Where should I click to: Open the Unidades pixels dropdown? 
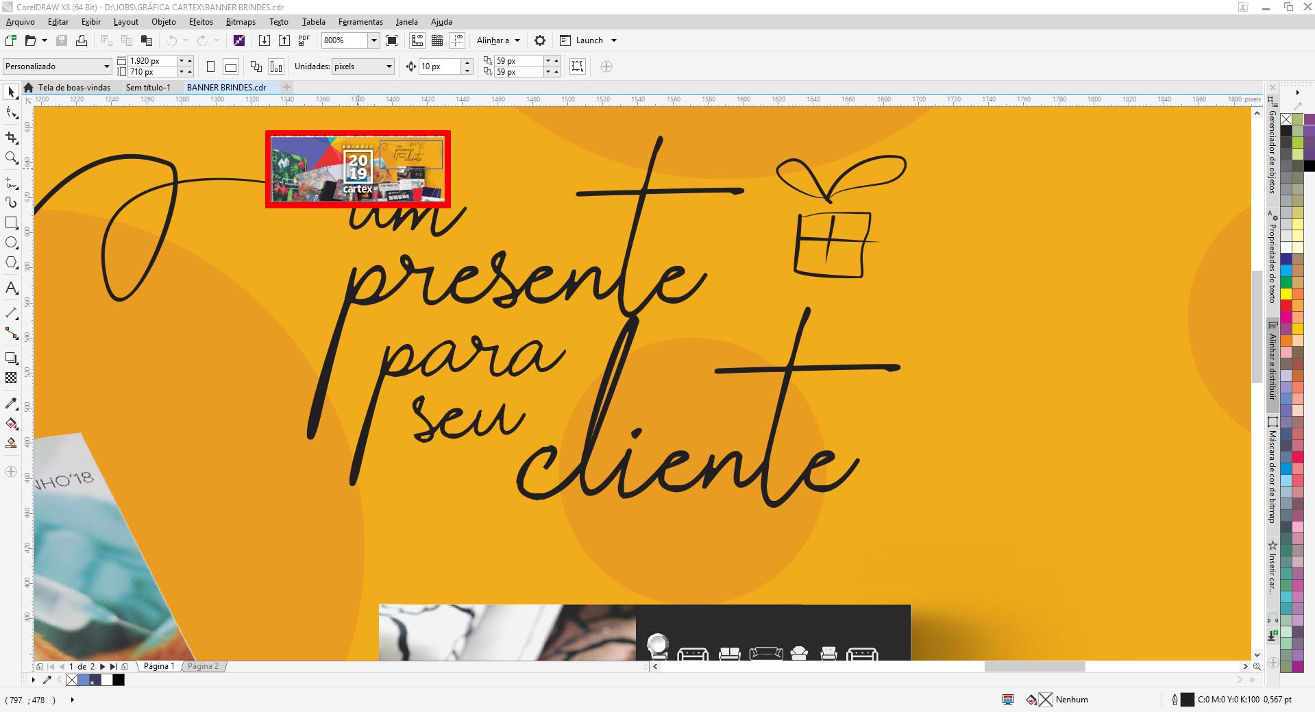389,66
